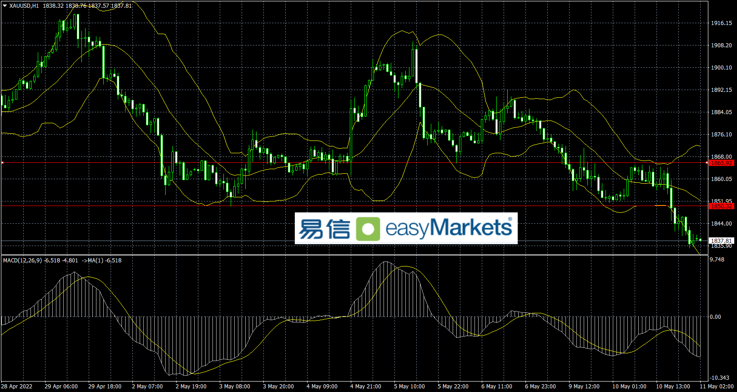This screenshot has width=737, height=392.
Task: Click the 0.00 MACD scale value
Action: tap(716, 317)
